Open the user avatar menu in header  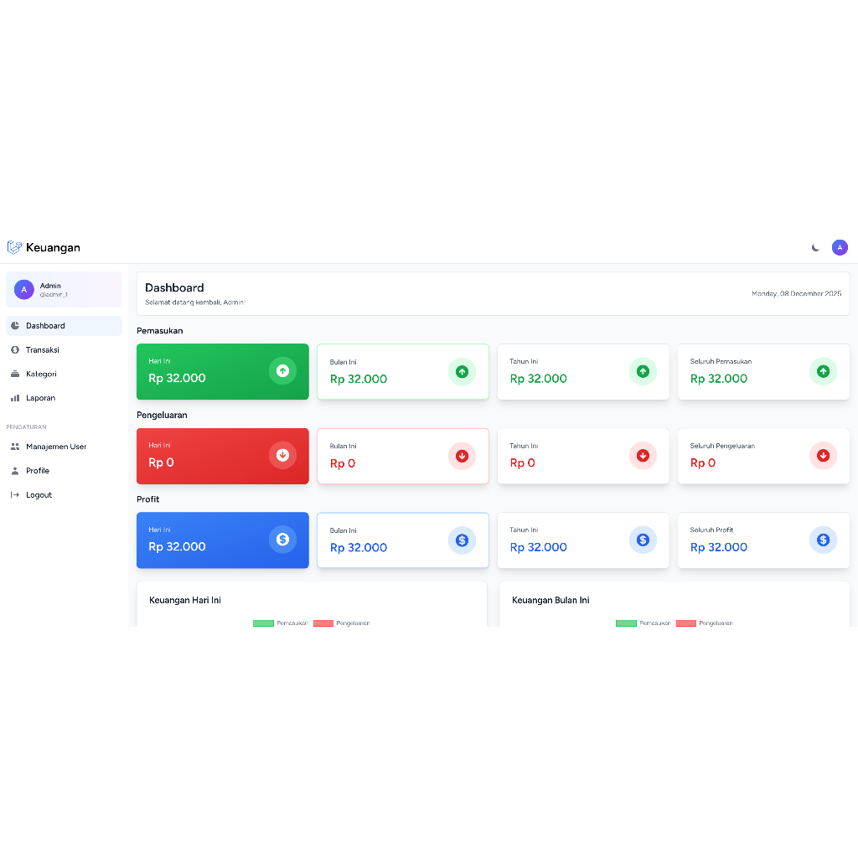click(x=840, y=247)
